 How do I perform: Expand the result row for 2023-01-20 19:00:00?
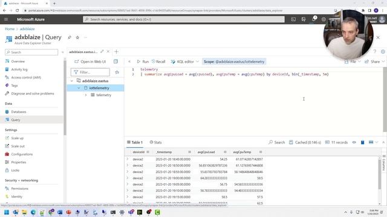tap(128, 178)
